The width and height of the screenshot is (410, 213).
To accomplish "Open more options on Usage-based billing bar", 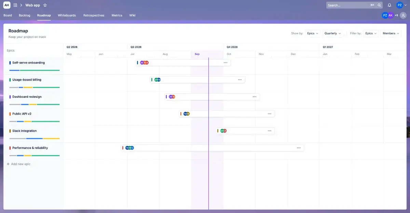I will (x=240, y=80).
